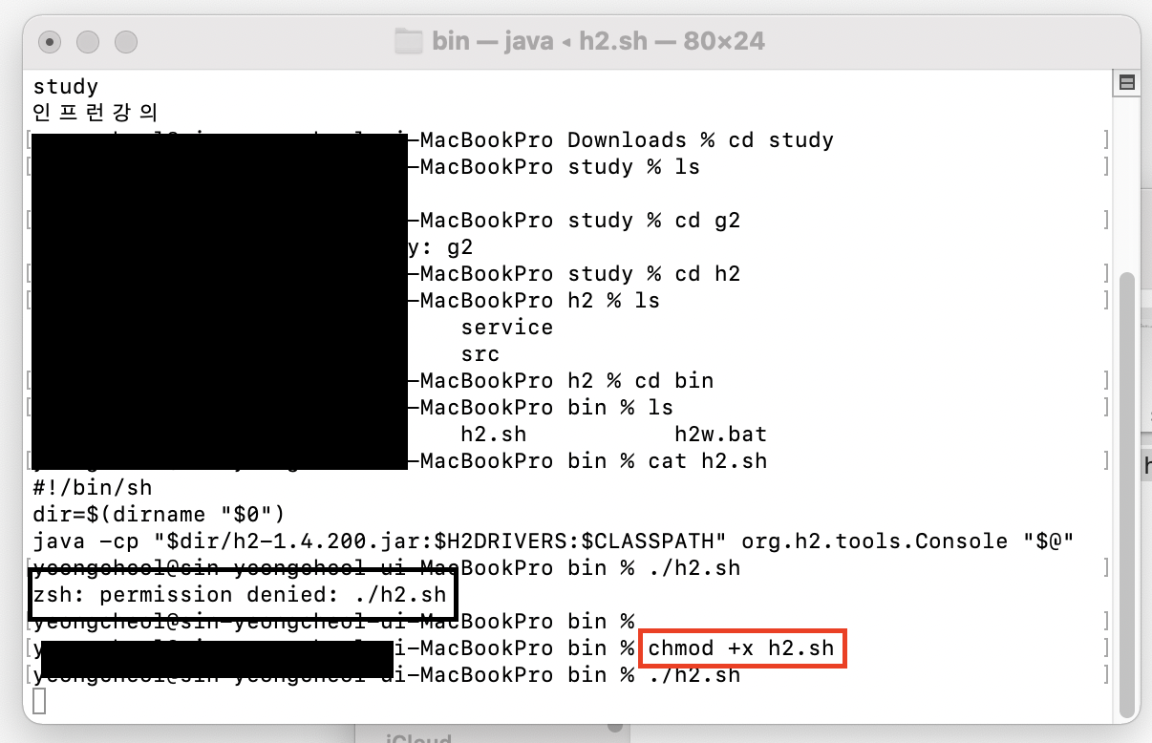Click the 'chmod +x h2.sh' command
Viewport: 1152px width, 743px height.
click(741, 649)
